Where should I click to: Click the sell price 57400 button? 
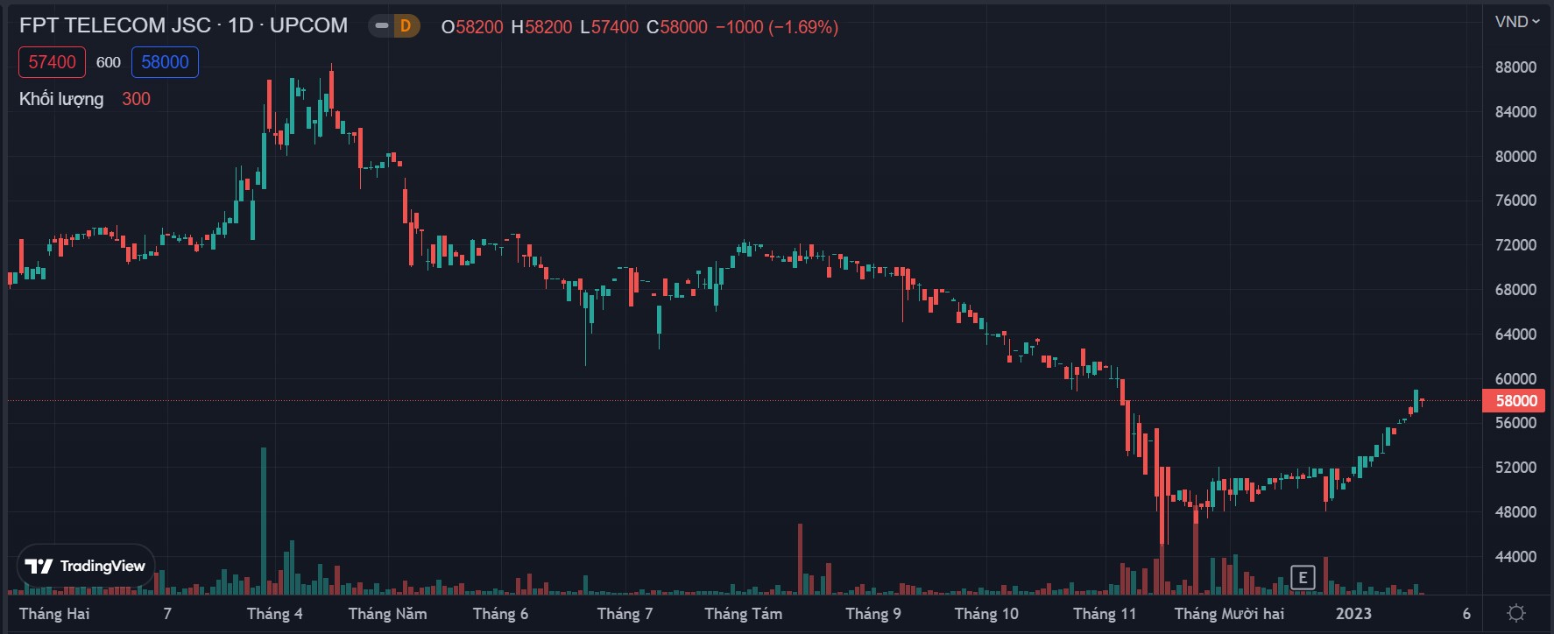click(x=52, y=62)
